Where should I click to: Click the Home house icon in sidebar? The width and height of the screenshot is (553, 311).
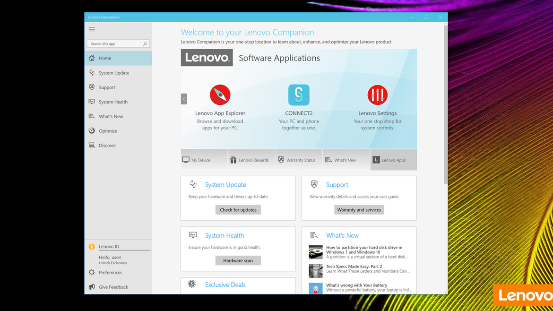92,58
